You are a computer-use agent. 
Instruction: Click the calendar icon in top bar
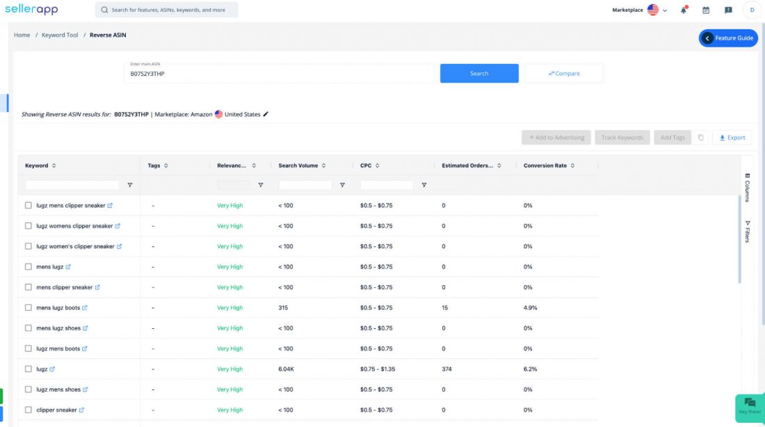[x=706, y=10]
